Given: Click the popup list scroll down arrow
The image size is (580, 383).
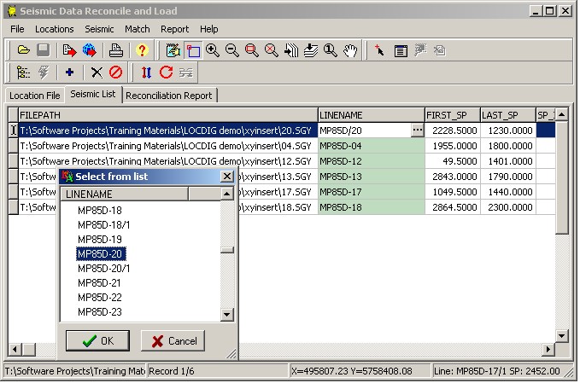Looking at the screenshot, I should tap(226, 314).
